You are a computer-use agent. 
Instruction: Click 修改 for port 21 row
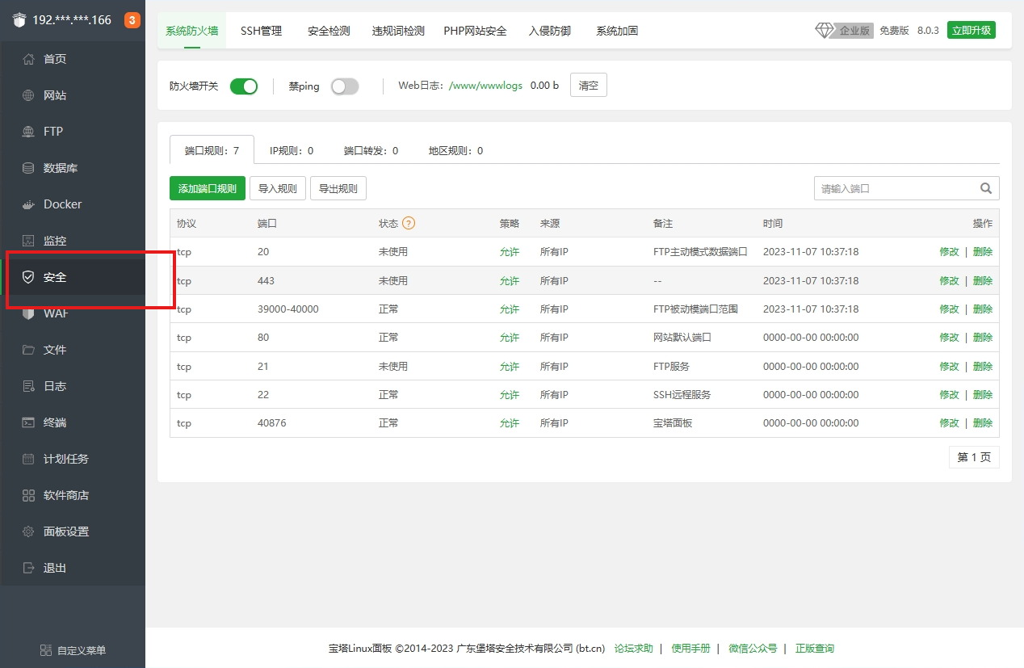click(x=949, y=367)
